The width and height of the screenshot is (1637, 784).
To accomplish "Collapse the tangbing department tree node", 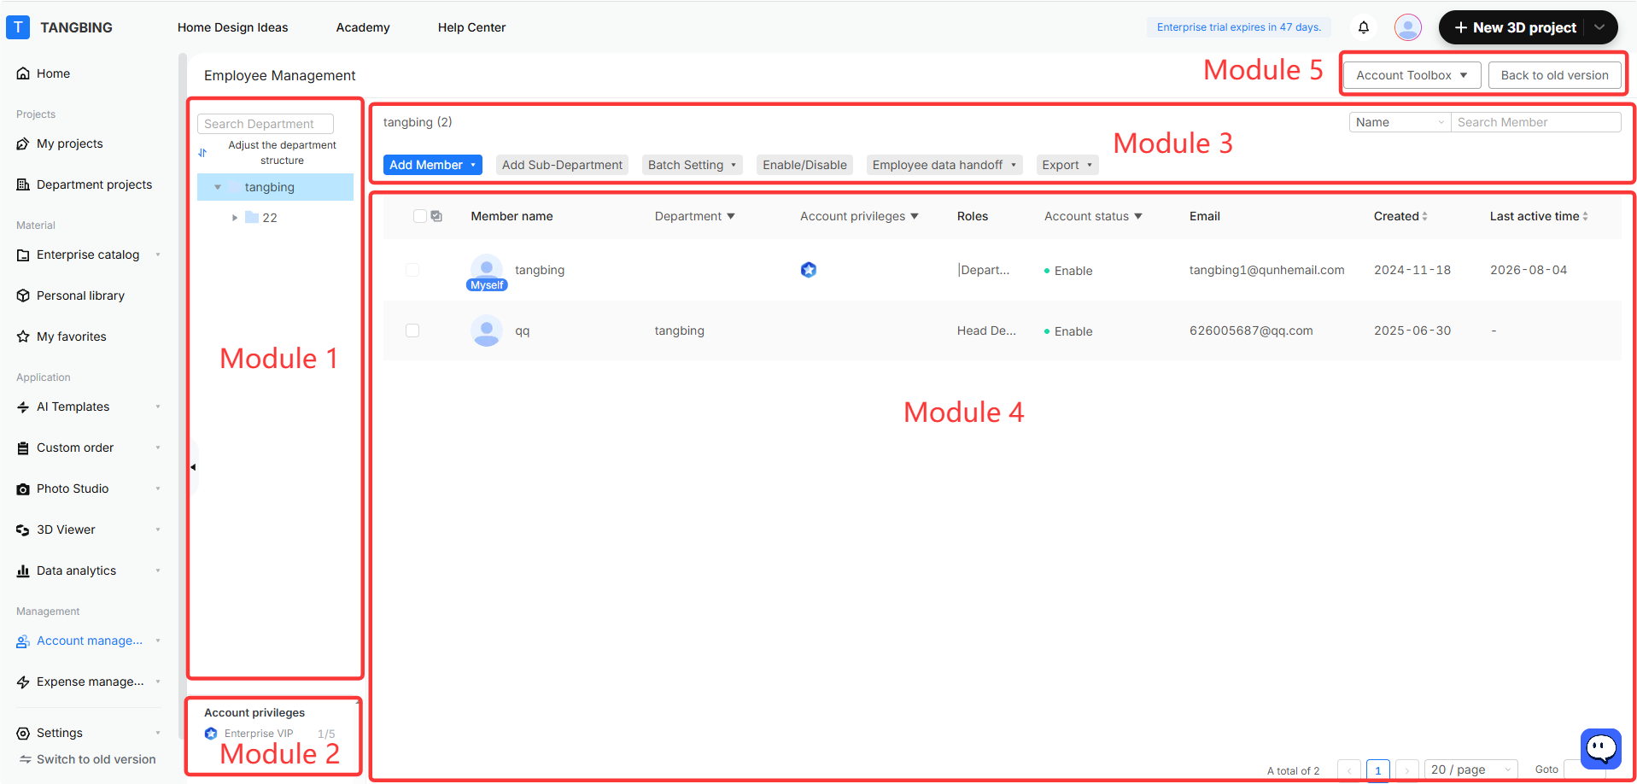I will point(218,187).
